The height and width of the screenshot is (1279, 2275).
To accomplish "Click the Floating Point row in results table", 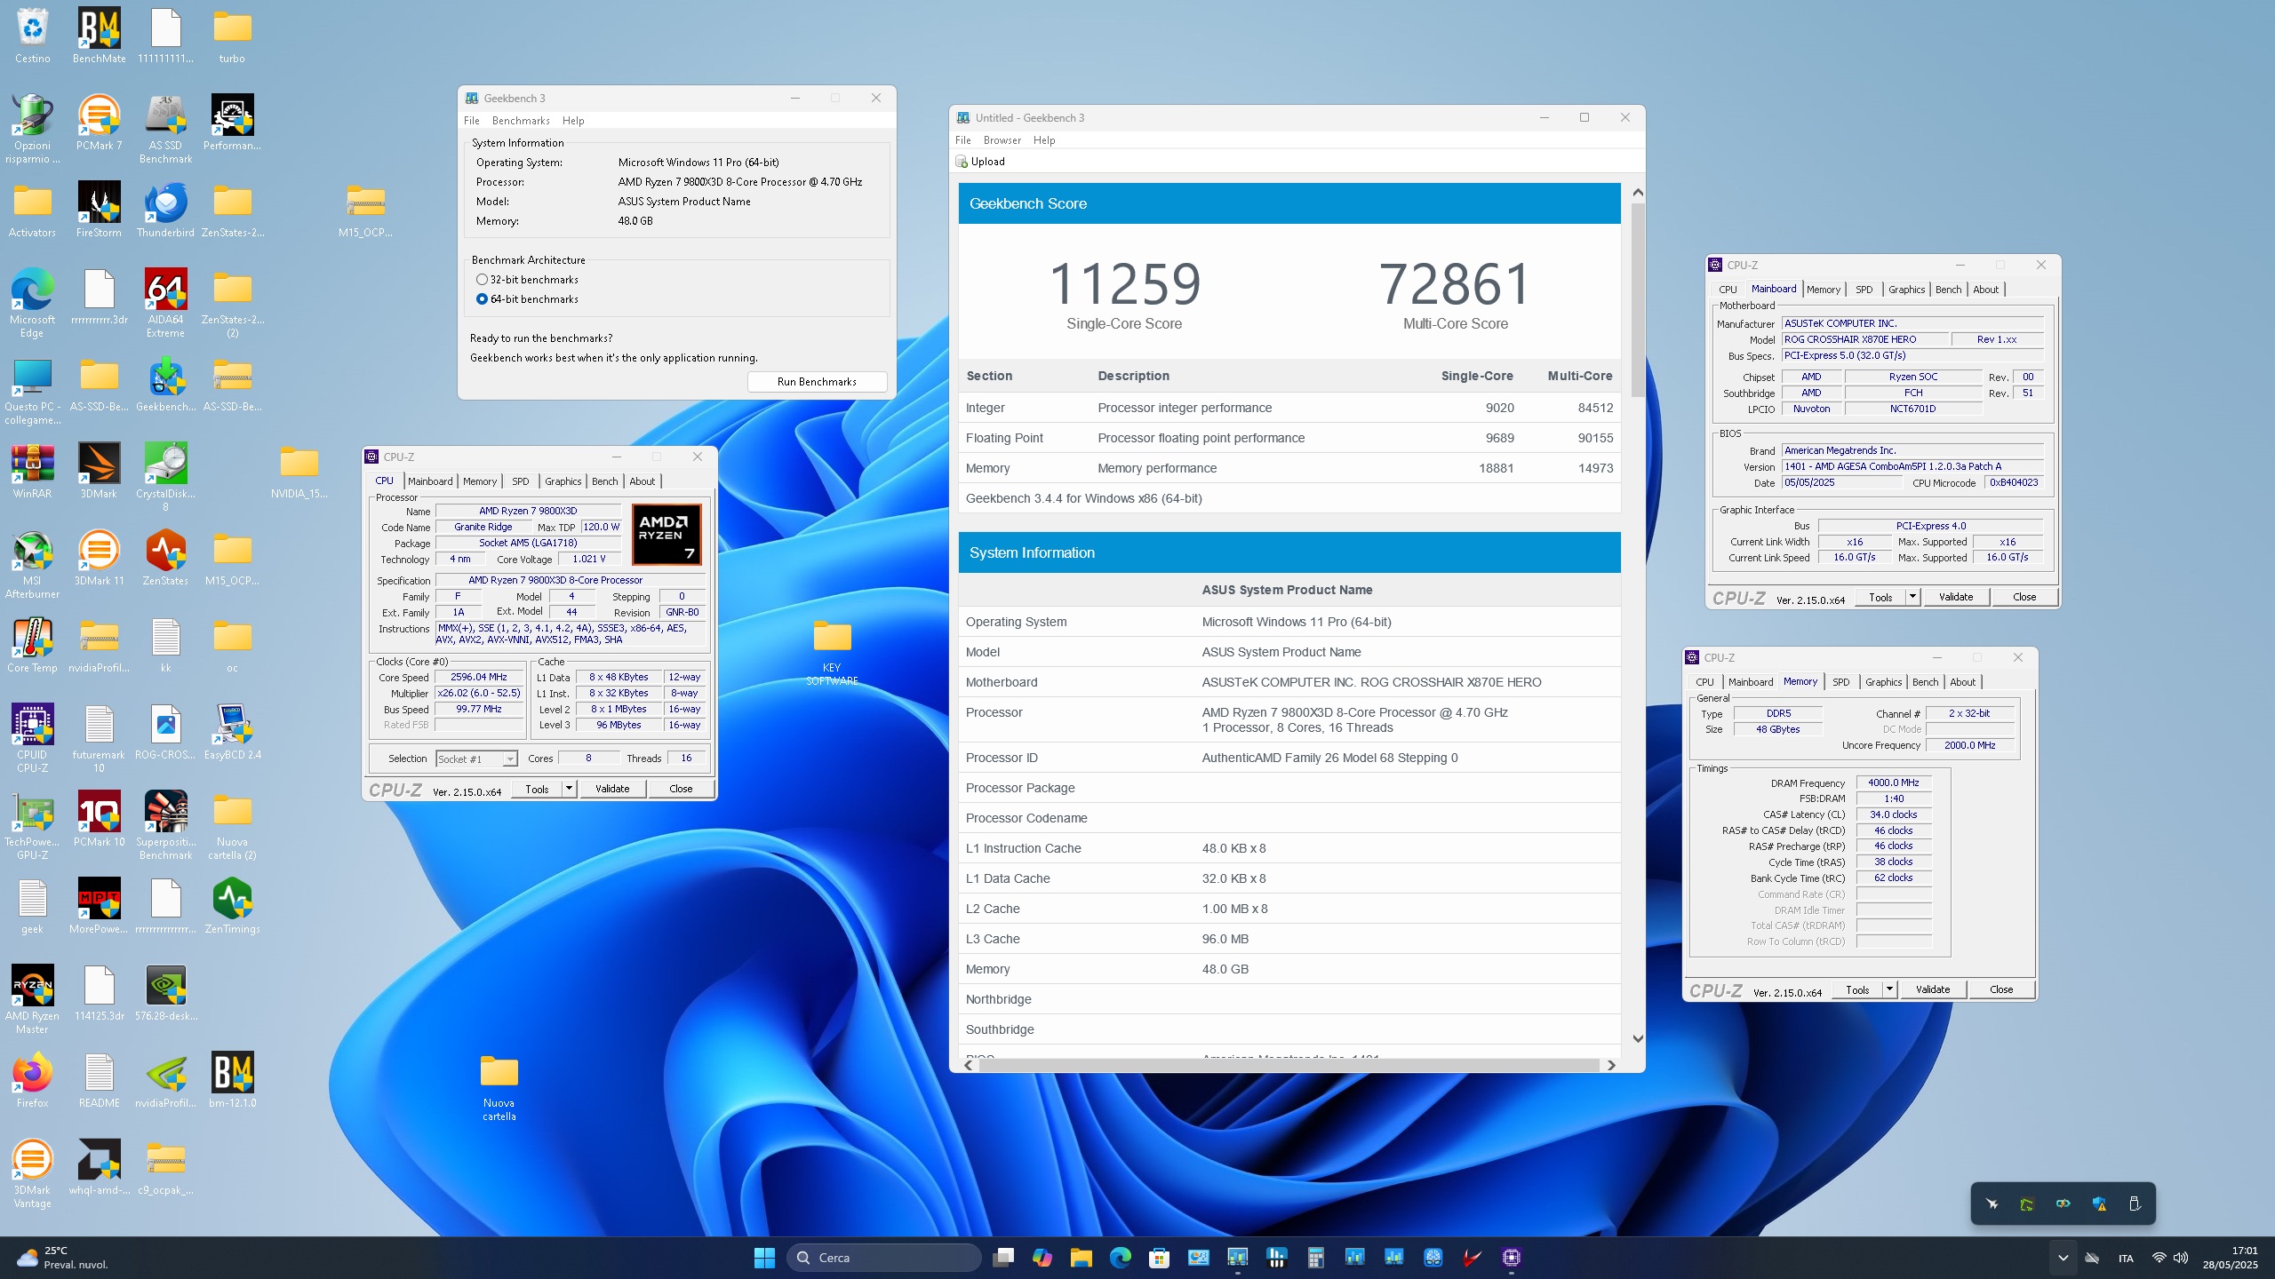I will [x=1289, y=438].
